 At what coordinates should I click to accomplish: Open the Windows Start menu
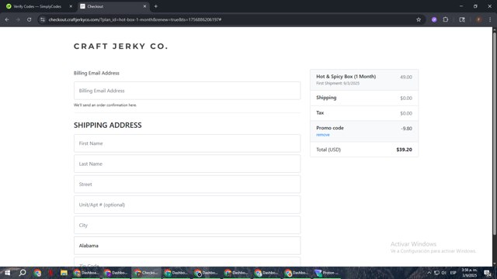tap(7, 273)
